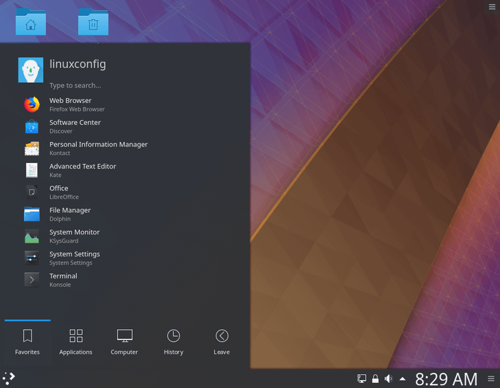Switch to History tab
This screenshot has width=500, height=388.
pyautogui.click(x=173, y=342)
